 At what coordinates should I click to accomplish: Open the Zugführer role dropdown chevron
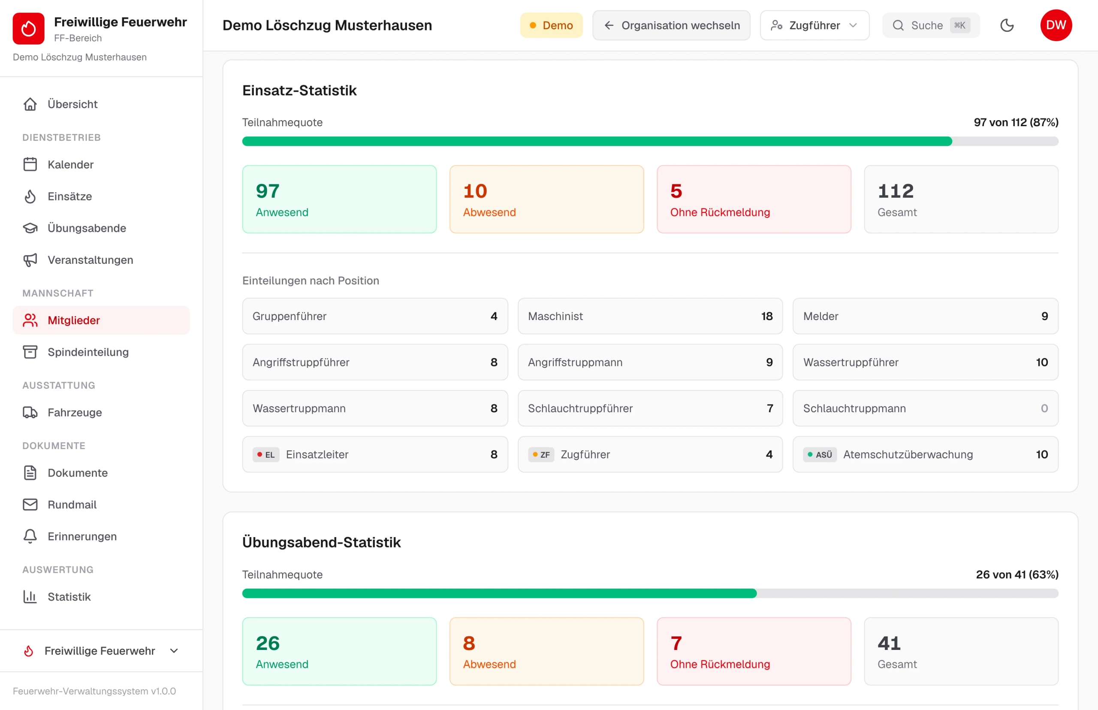[853, 25]
